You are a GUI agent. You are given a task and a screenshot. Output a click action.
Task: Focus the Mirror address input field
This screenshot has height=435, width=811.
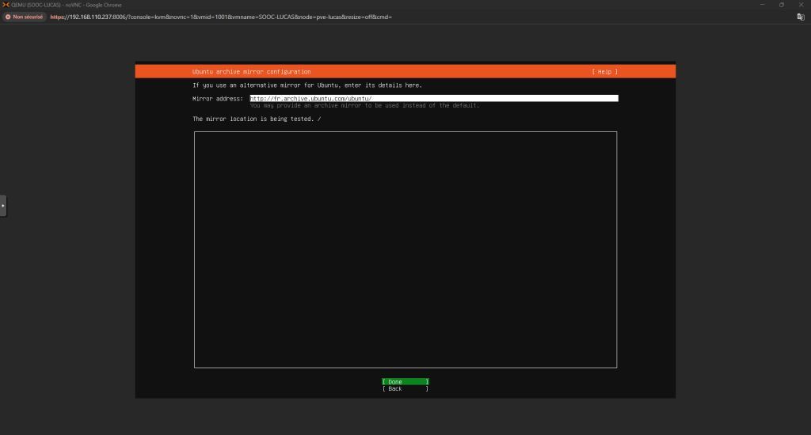tap(433, 98)
